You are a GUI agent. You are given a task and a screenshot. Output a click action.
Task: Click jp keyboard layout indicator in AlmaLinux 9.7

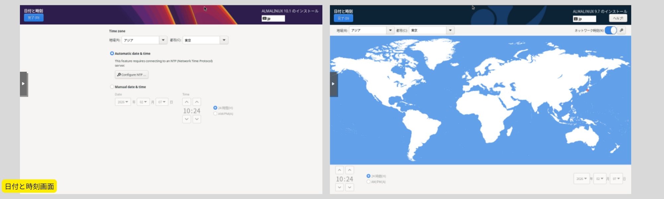click(584, 19)
